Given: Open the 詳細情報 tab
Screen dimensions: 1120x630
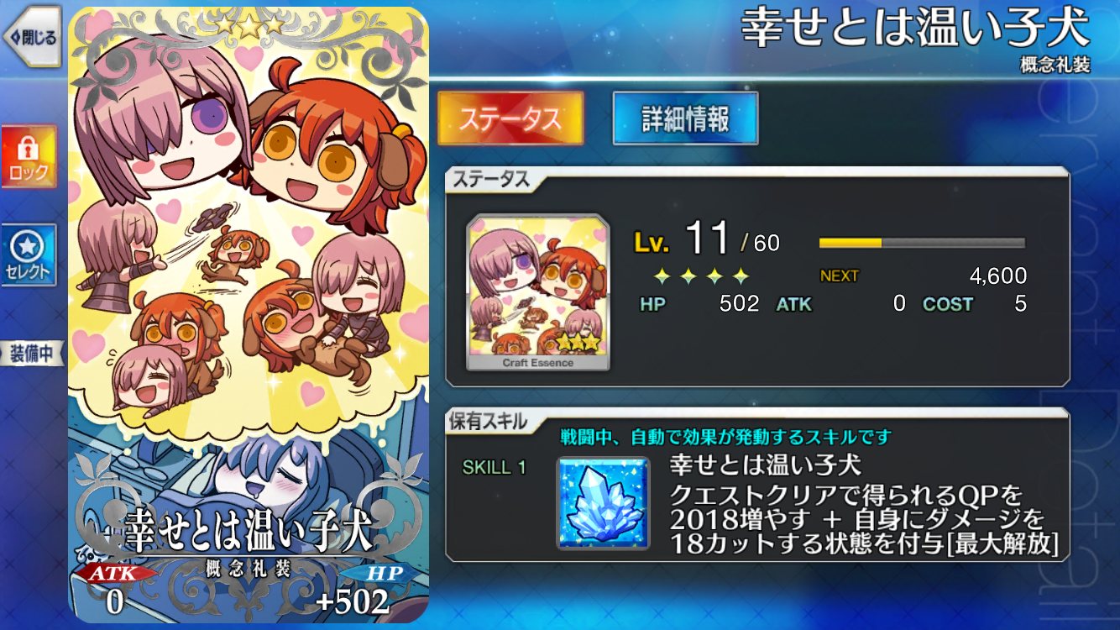Looking at the screenshot, I should (685, 118).
